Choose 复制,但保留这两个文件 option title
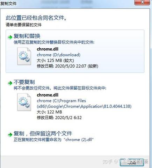 [x=43, y=133]
